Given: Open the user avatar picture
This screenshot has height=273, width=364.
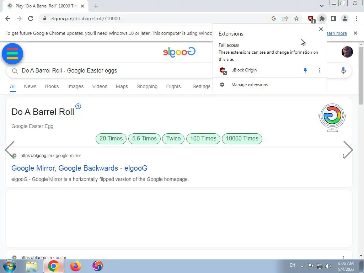Looking at the screenshot, I should pos(347,52).
